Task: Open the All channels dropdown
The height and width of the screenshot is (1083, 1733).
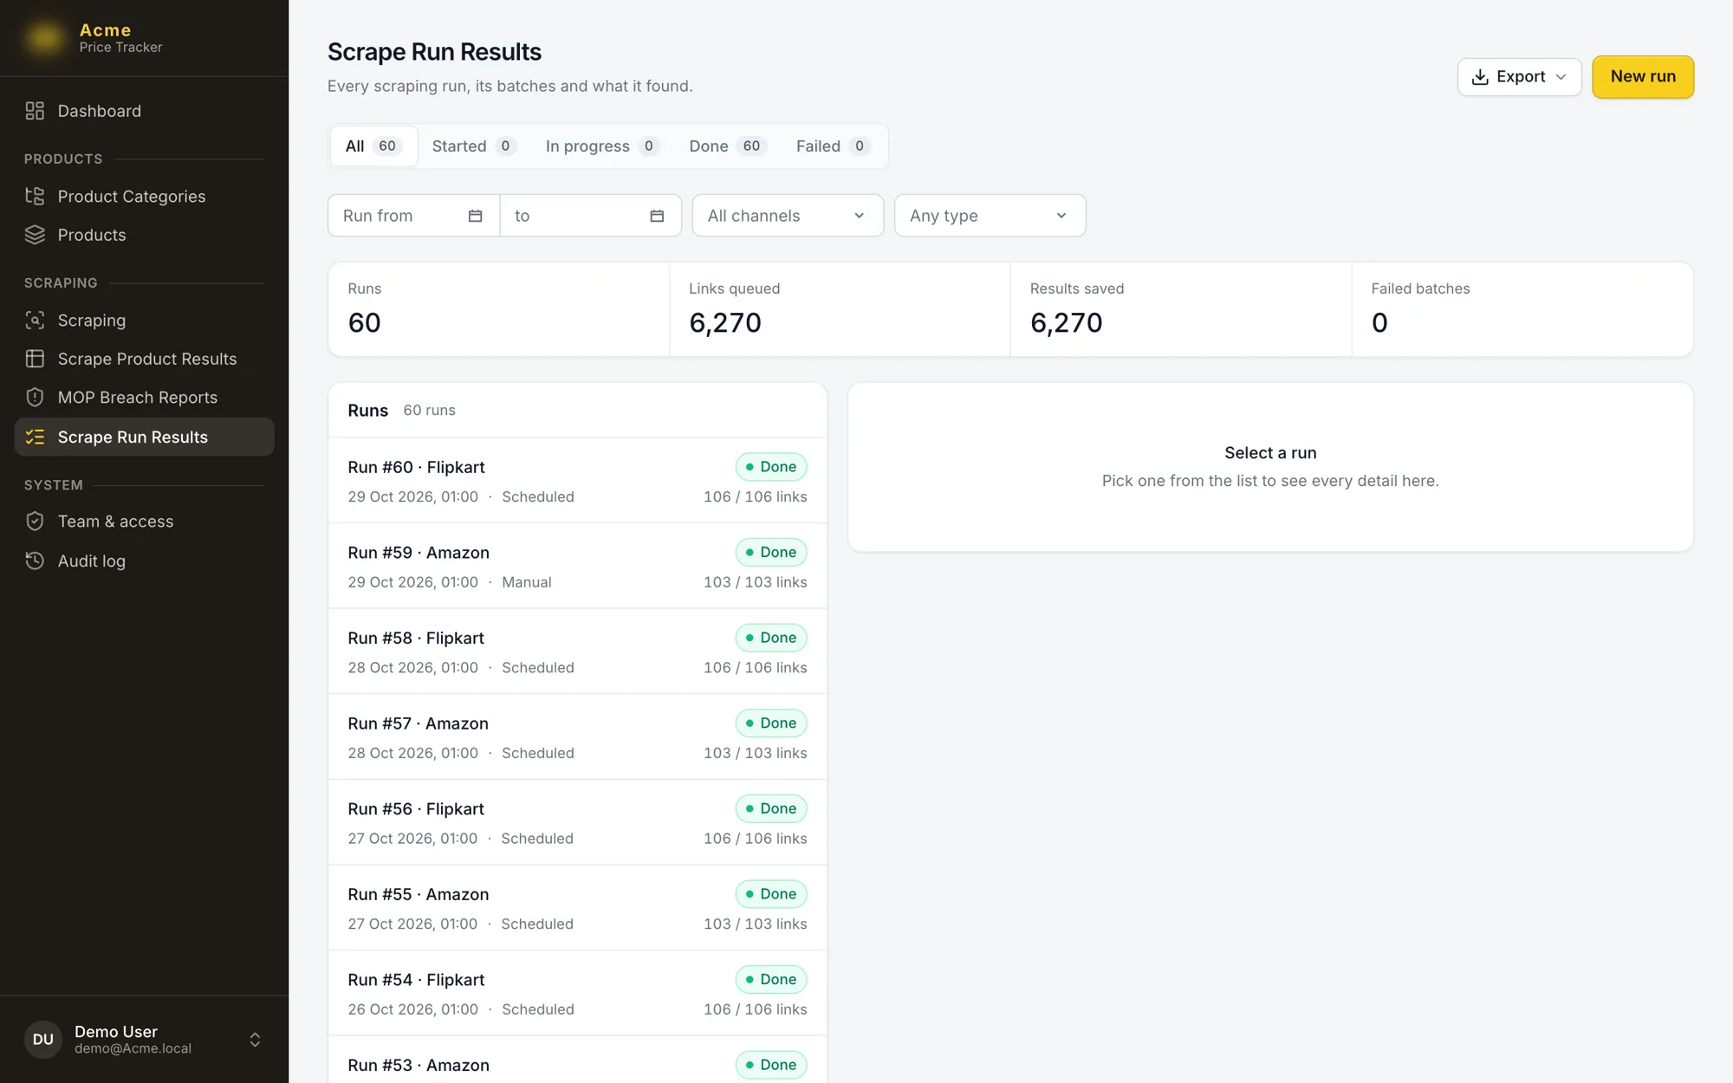Action: click(788, 216)
